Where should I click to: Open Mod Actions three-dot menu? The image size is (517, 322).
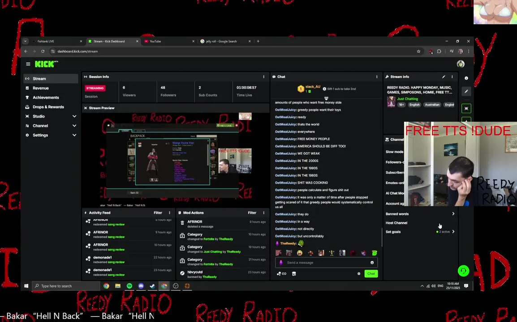pos(263,213)
